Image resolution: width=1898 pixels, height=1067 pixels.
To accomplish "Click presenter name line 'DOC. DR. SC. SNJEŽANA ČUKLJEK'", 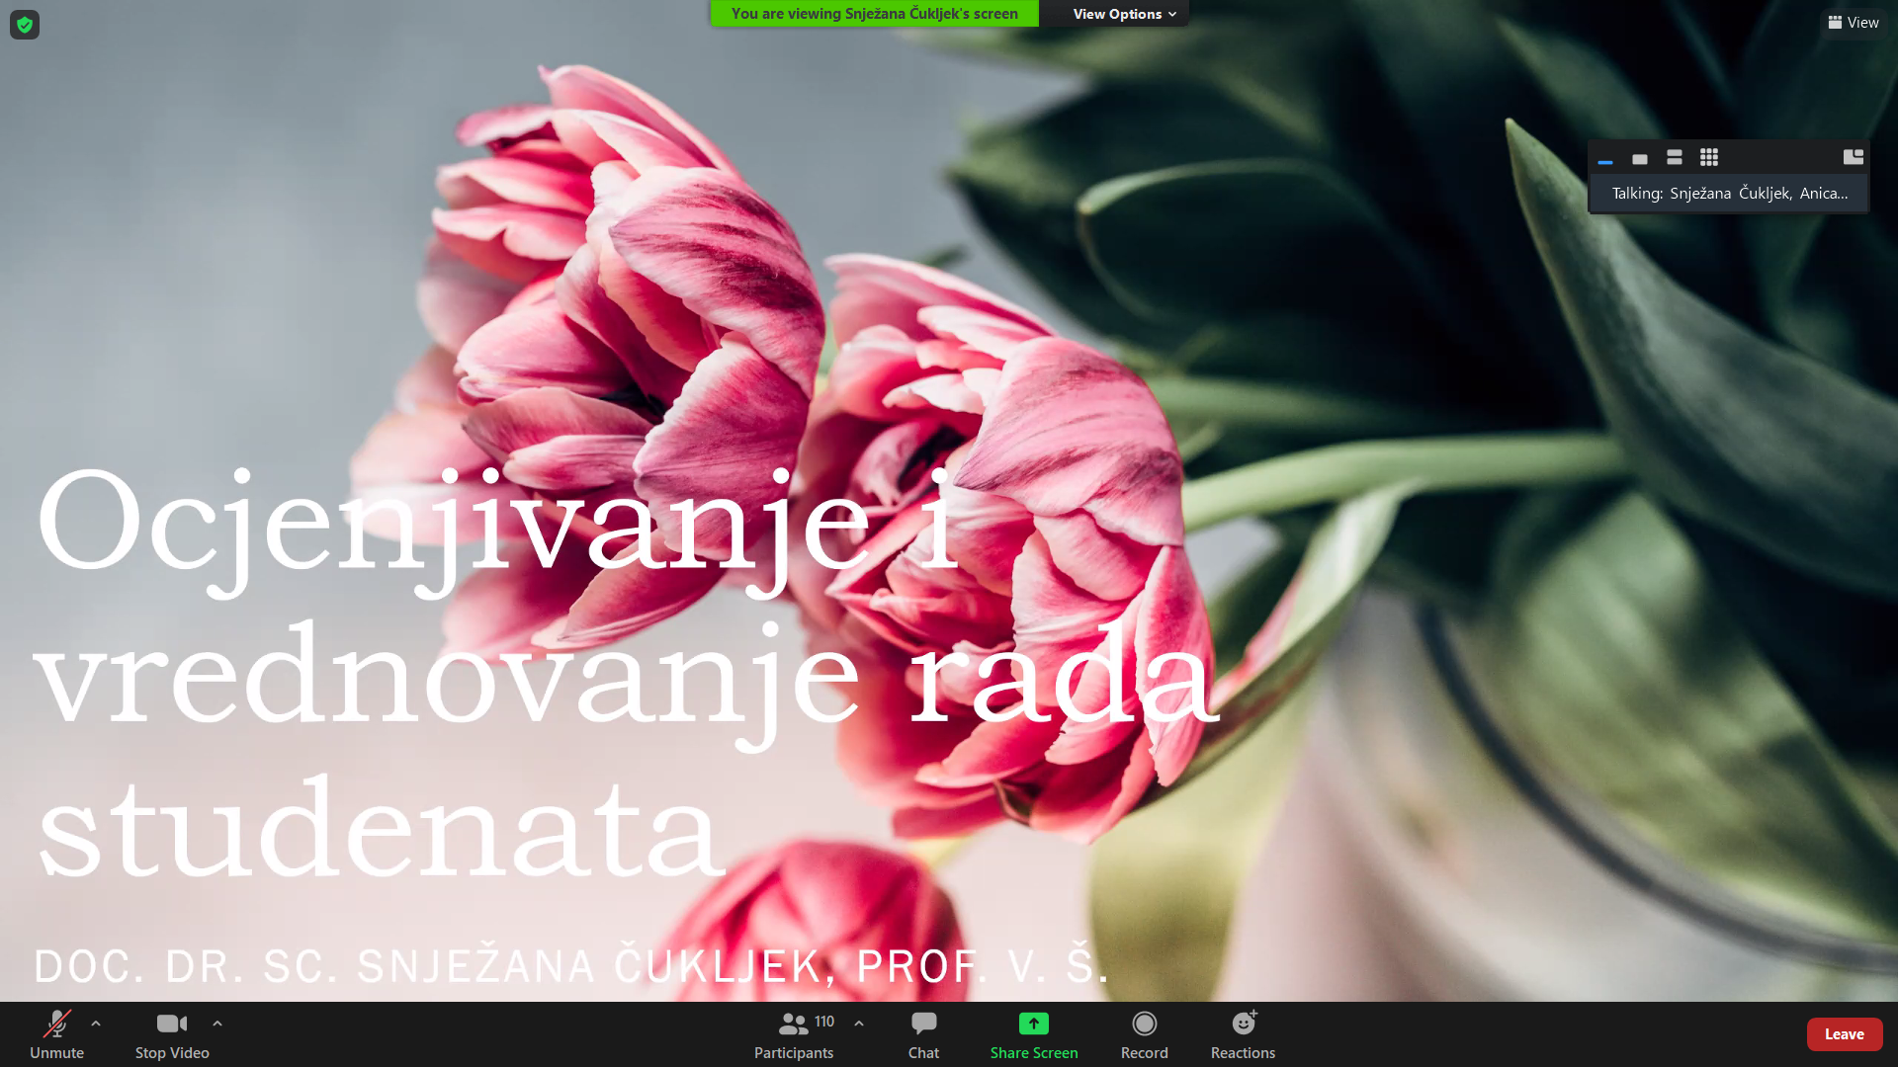I will coord(571,965).
